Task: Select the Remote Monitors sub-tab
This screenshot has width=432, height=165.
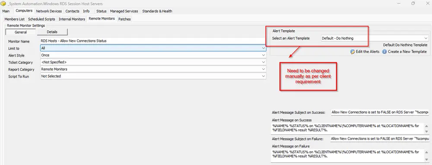Action: pyautogui.click(x=102, y=19)
